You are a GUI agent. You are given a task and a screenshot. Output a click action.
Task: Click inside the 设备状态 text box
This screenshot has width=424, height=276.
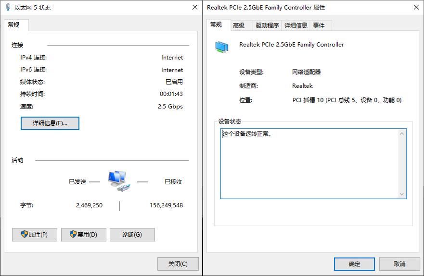309,163
